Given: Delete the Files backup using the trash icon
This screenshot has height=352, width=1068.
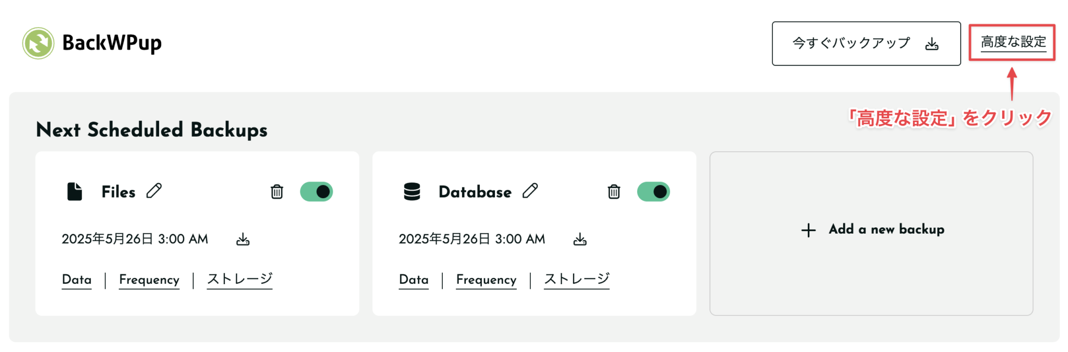Looking at the screenshot, I should coord(277,192).
